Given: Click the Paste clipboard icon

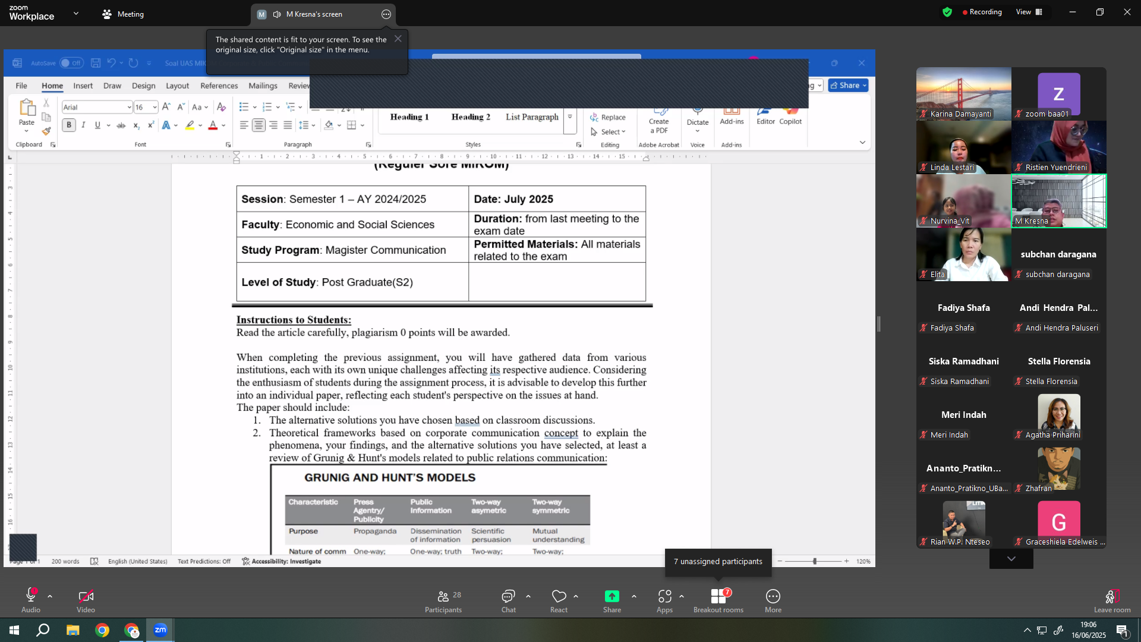Looking at the screenshot, I should (x=27, y=108).
